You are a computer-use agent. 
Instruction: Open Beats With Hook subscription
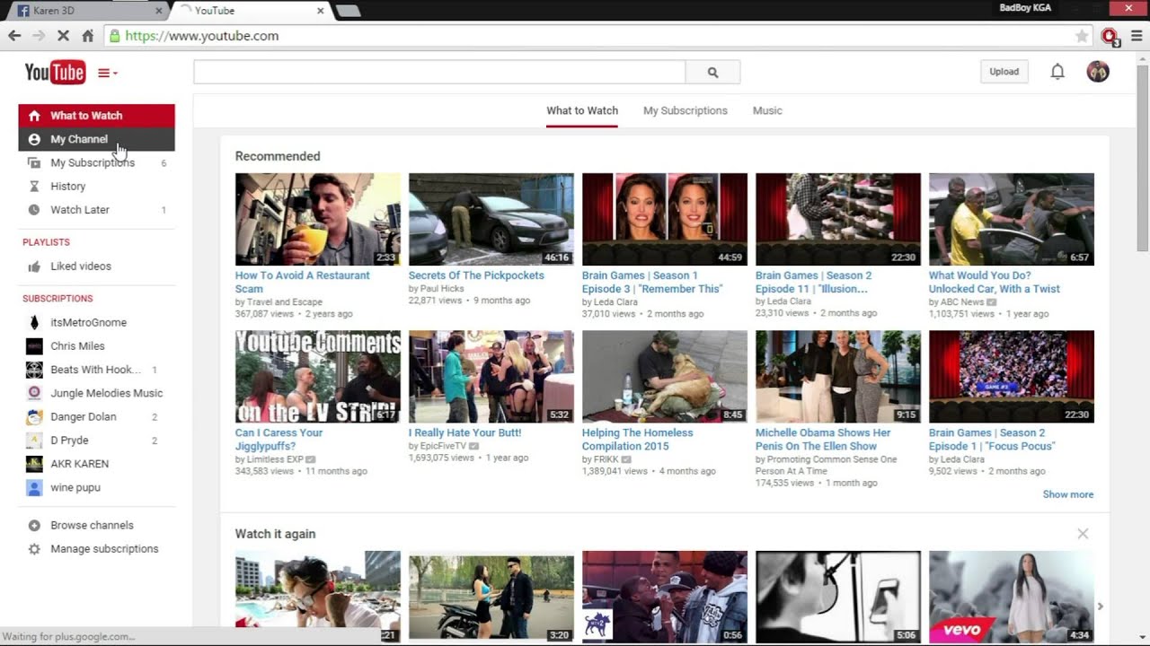point(96,369)
